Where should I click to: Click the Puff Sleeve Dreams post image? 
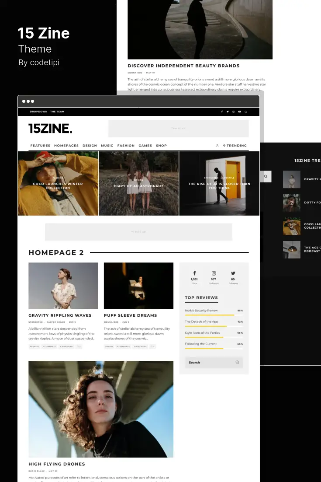click(138, 286)
